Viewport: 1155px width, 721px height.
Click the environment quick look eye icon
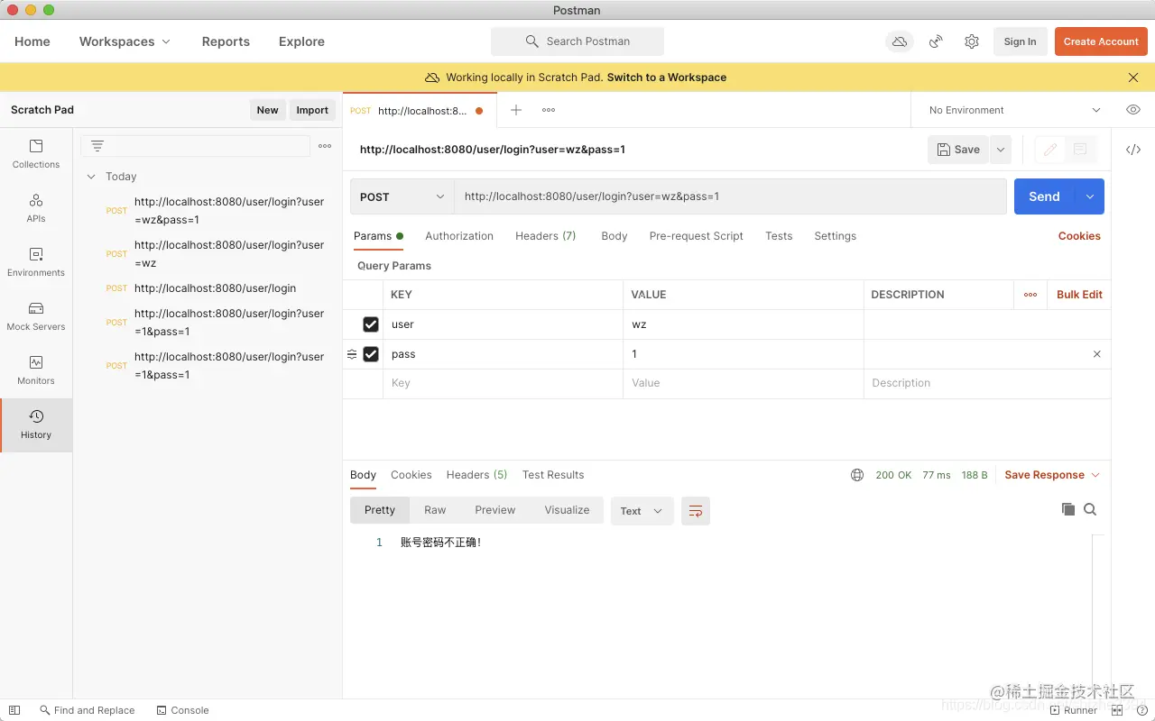[1133, 110]
